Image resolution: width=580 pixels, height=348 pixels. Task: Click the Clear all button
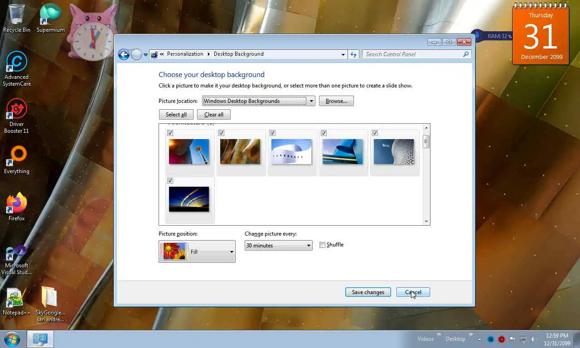pyautogui.click(x=214, y=115)
